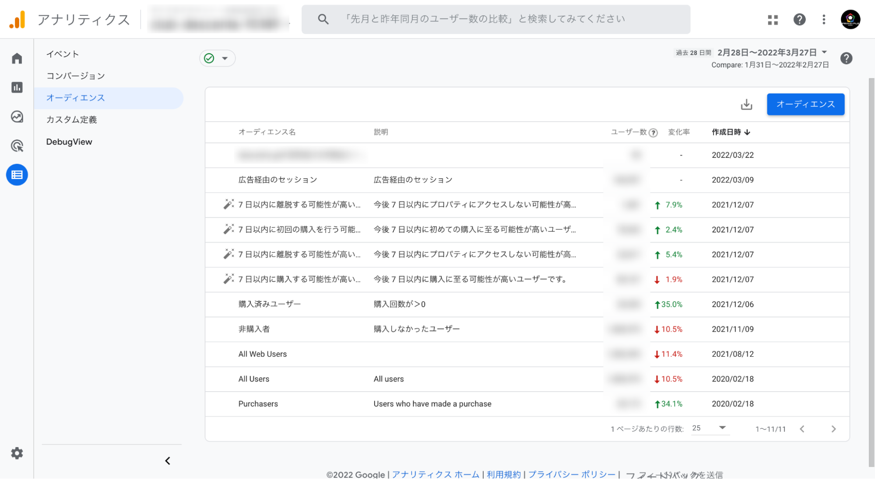Click the ユーザー数 help tooltip icon
Viewport: 875px width, 479px height.
(x=653, y=133)
